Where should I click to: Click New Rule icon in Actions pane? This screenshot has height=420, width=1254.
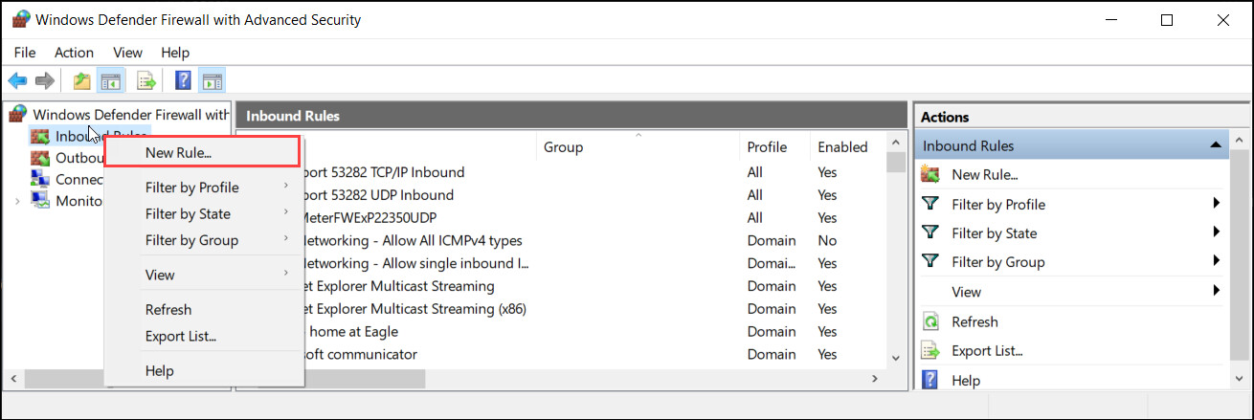click(929, 174)
